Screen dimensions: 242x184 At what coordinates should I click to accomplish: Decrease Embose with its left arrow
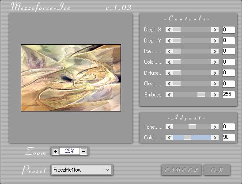[x=169, y=95]
